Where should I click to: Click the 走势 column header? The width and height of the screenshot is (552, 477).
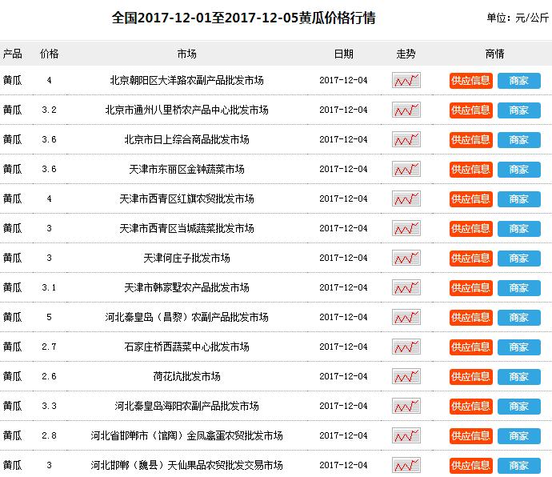pos(406,54)
